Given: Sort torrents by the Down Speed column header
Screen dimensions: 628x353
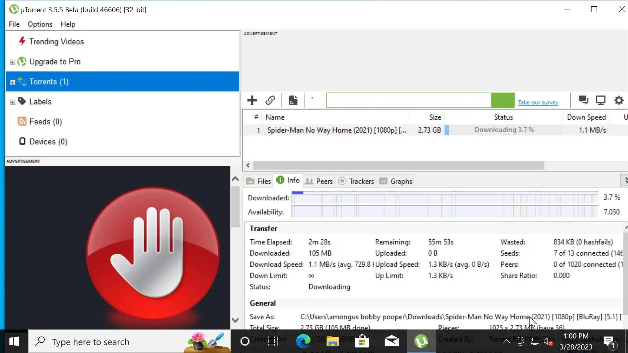Looking at the screenshot, I should click(586, 117).
